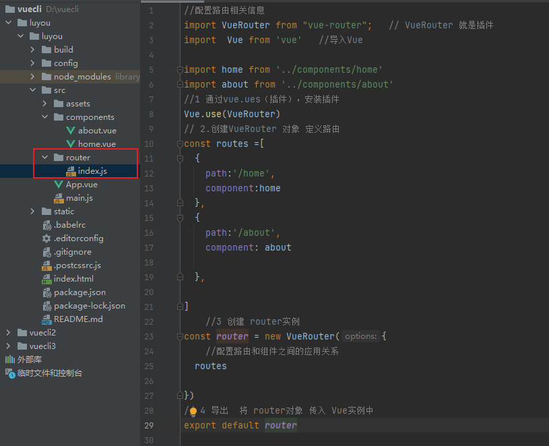Click 'router' in export default line

(281, 425)
